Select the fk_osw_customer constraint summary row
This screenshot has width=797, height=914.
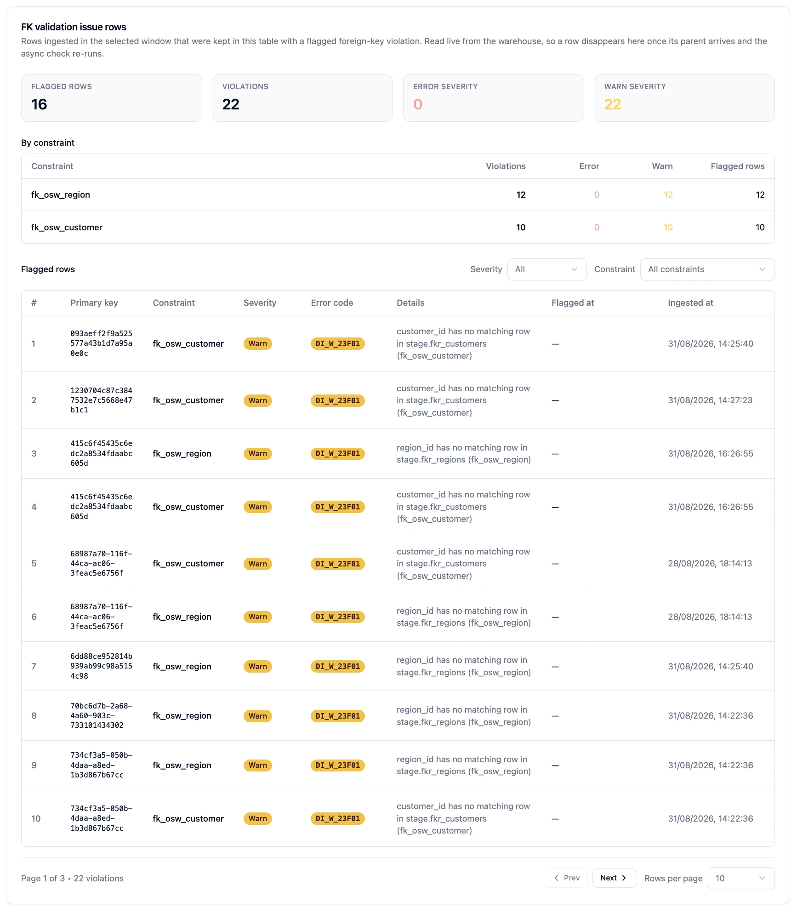398,228
